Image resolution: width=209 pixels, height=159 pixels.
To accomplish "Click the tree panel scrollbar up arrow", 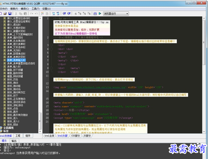I will click(x=40, y=18).
